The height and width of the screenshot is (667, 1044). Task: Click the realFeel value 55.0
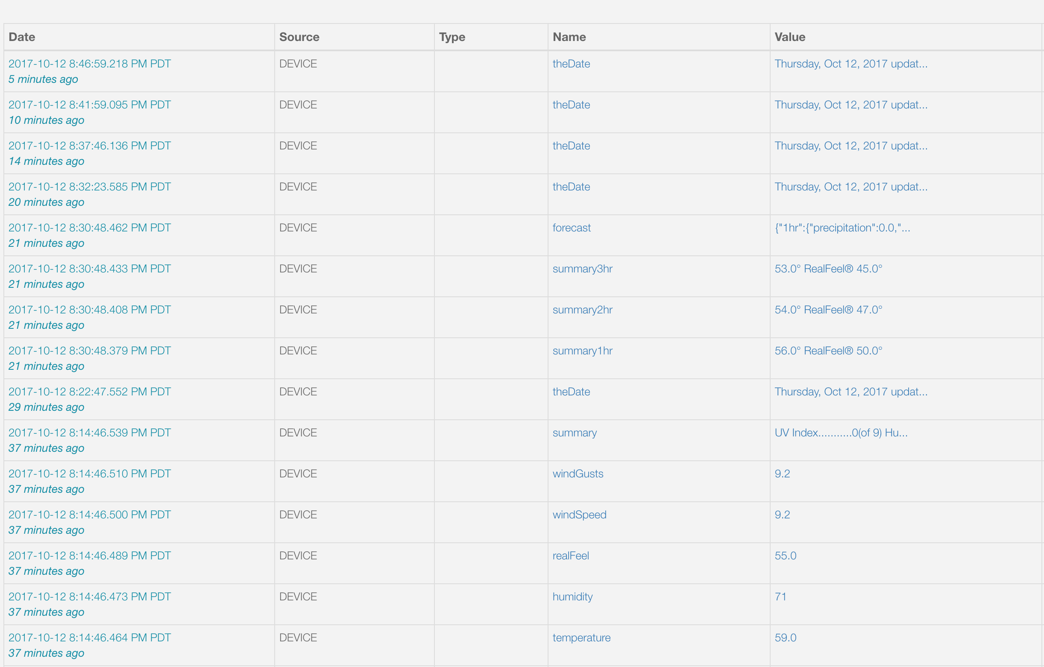click(x=786, y=556)
